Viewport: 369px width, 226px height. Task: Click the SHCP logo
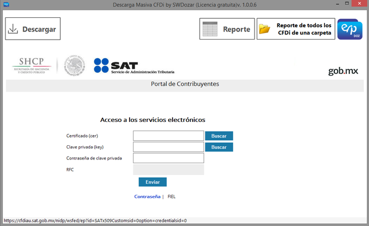(x=31, y=66)
